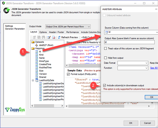
Task: Click the Shared mapping column icon
Action: pos(37,77)
